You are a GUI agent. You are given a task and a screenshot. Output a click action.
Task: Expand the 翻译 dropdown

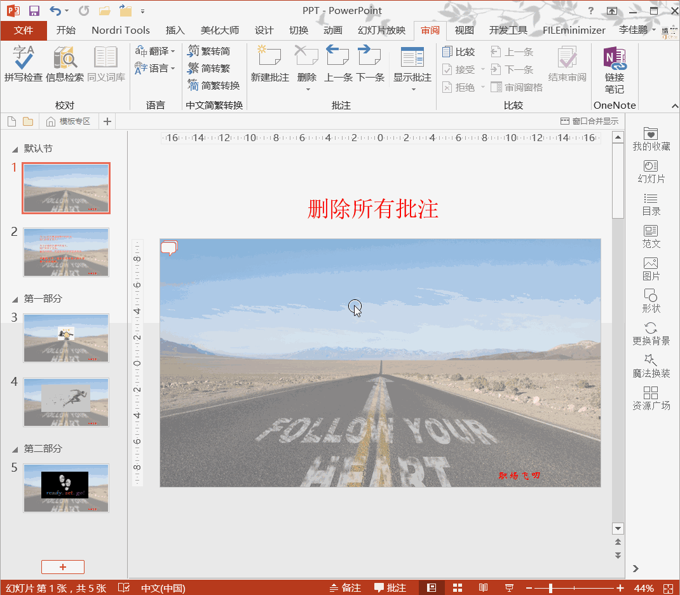point(173,51)
